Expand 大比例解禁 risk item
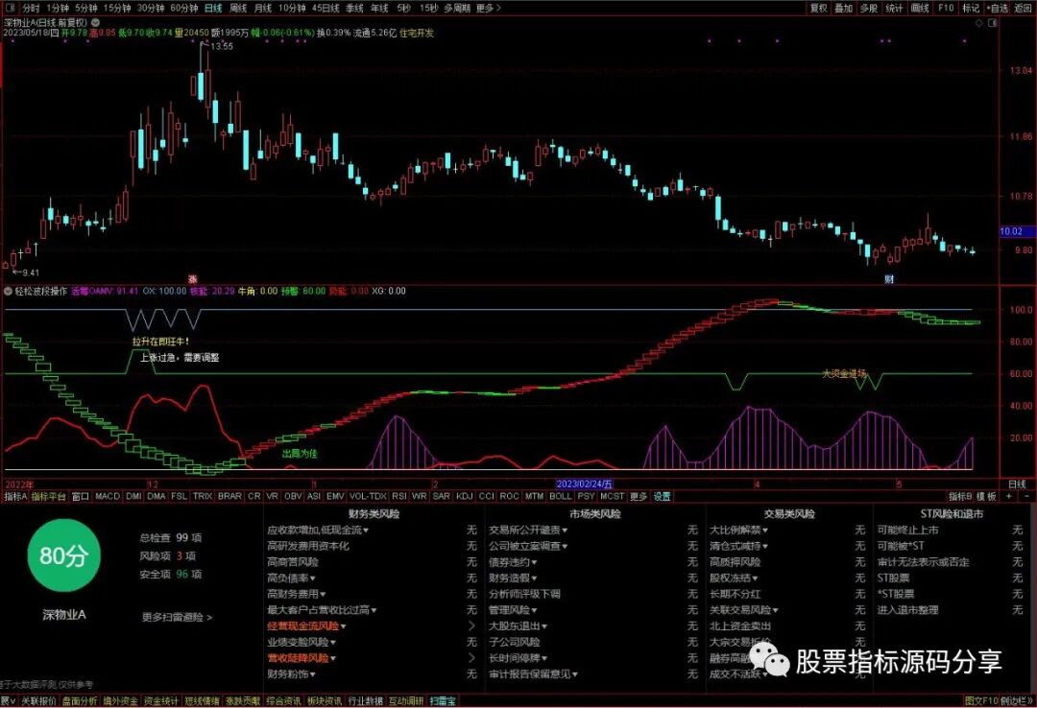The image size is (1037, 708). pyautogui.click(x=738, y=530)
